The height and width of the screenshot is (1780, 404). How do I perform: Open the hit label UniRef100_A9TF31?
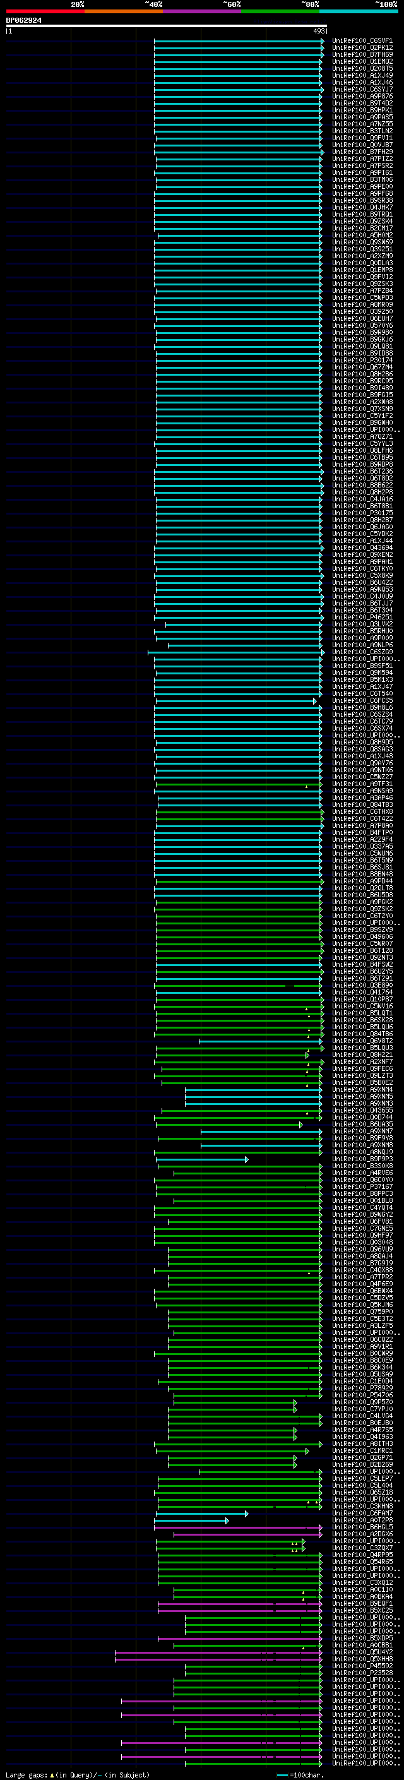pos(362,784)
